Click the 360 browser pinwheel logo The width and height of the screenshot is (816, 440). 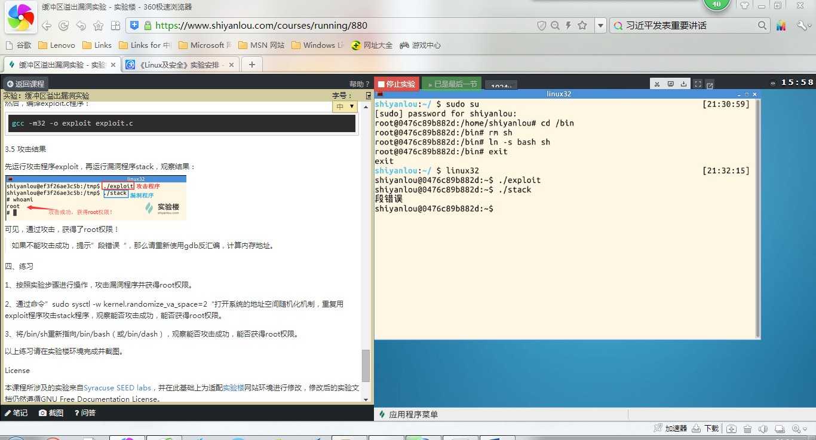click(x=20, y=19)
